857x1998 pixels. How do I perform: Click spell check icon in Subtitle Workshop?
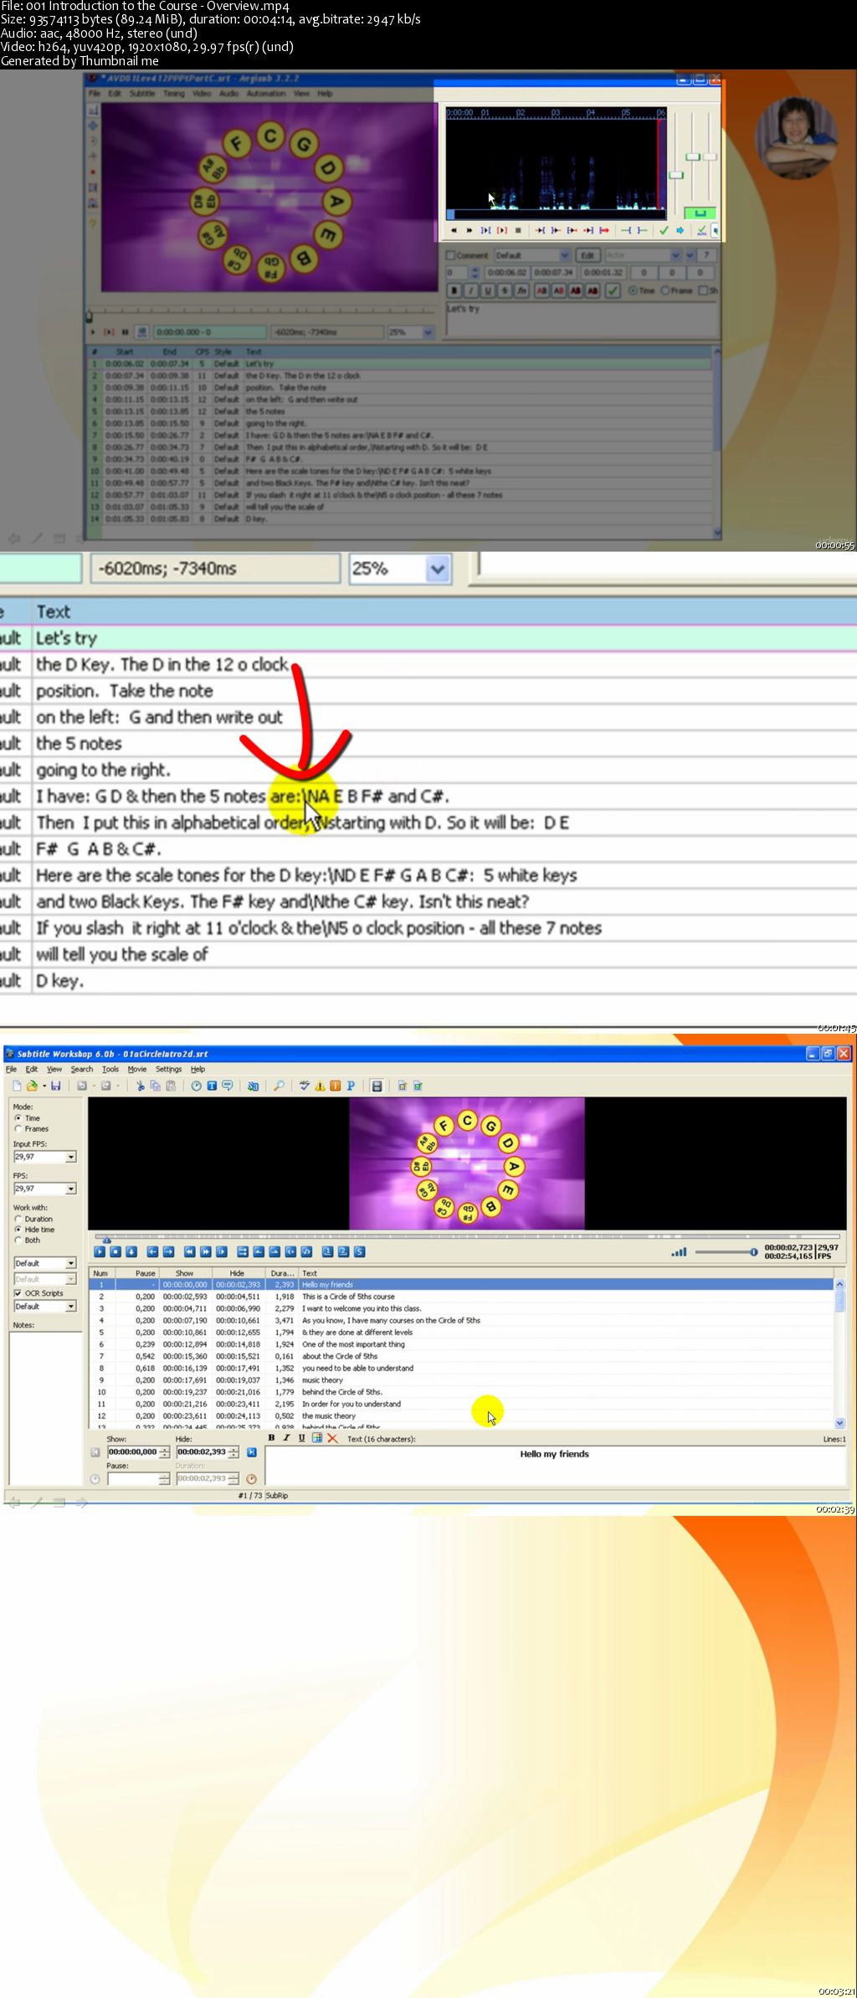click(x=303, y=1086)
